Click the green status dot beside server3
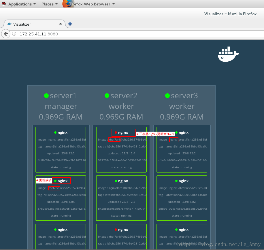 pyautogui.click(x=167, y=96)
